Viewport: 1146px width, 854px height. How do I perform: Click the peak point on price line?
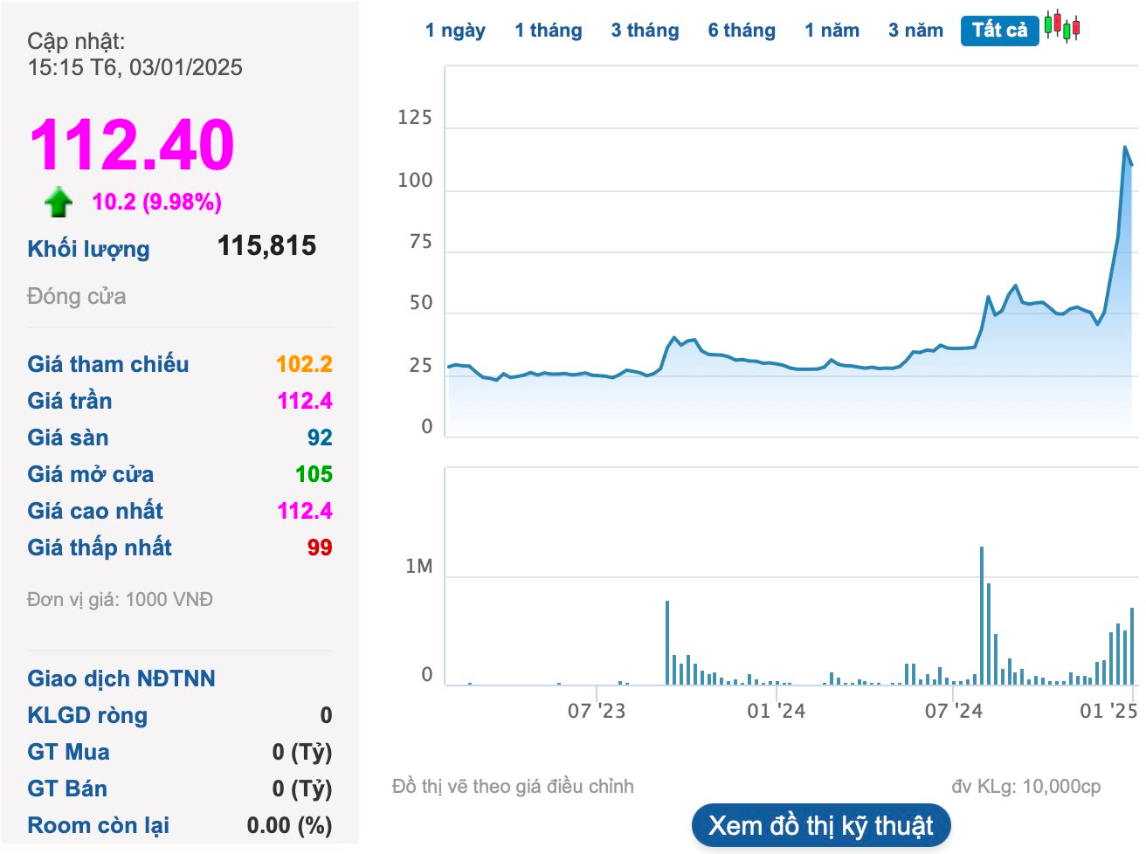1125,147
